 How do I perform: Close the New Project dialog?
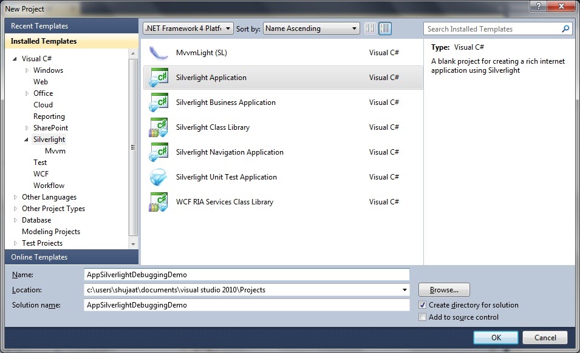coord(561,5)
